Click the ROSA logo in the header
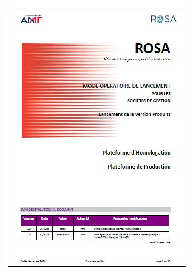The width and height of the screenshot is (194, 273). click(163, 19)
